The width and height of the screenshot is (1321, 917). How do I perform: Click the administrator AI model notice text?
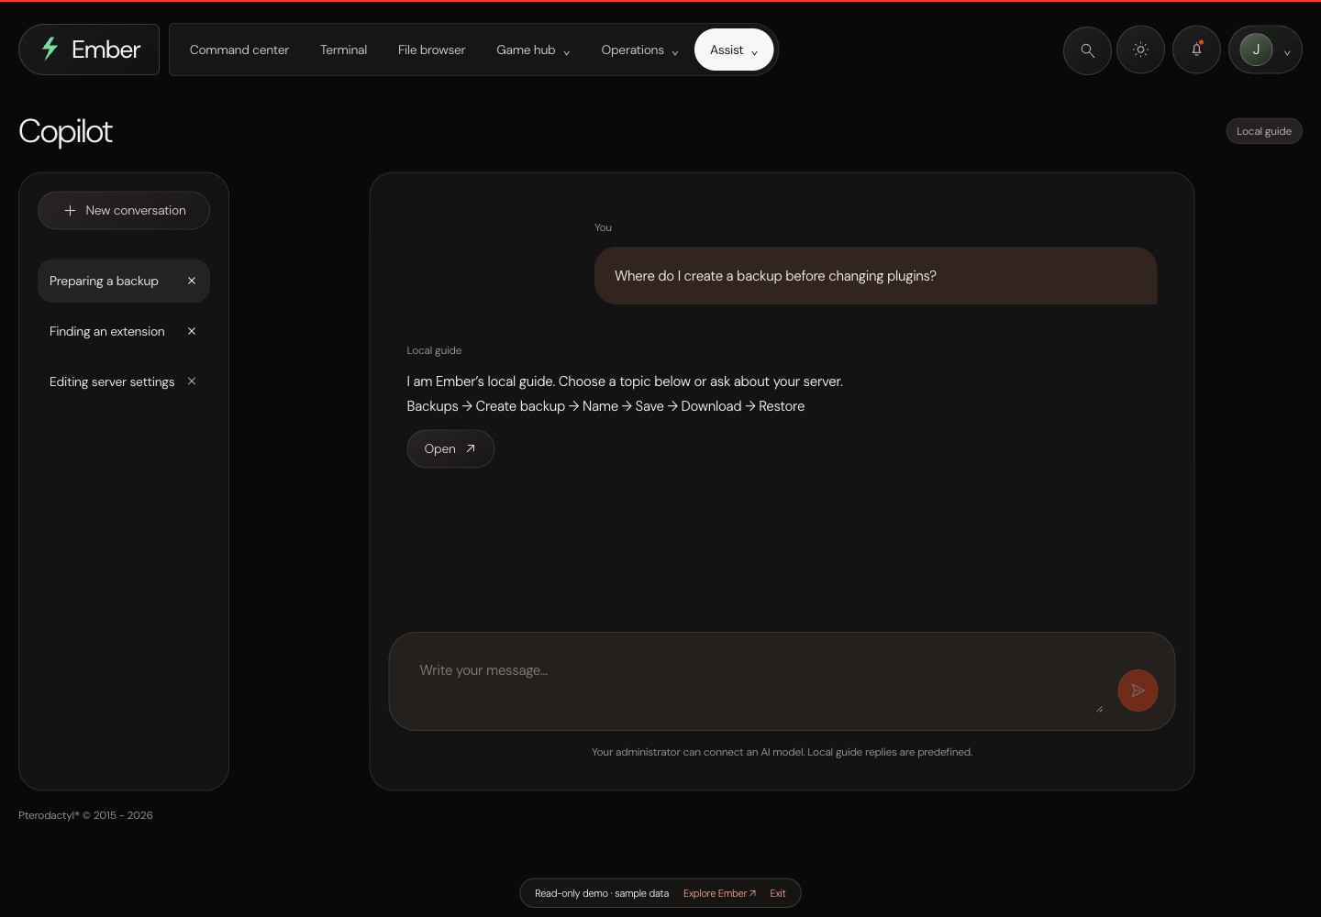[782, 752]
